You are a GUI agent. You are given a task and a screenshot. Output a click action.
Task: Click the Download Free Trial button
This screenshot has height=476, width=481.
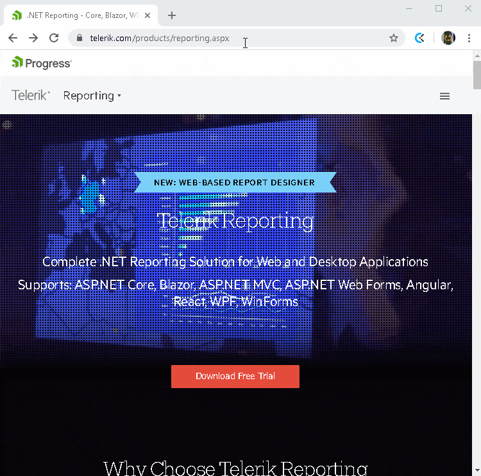[235, 377]
